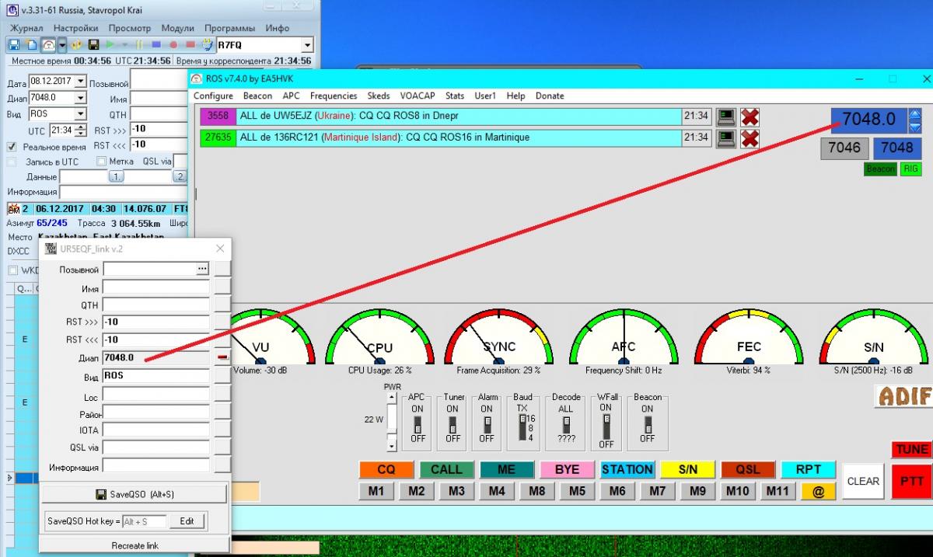Open the Вид ROS mode dropdown
Screen dimensions: 933x557
click(80, 114)
